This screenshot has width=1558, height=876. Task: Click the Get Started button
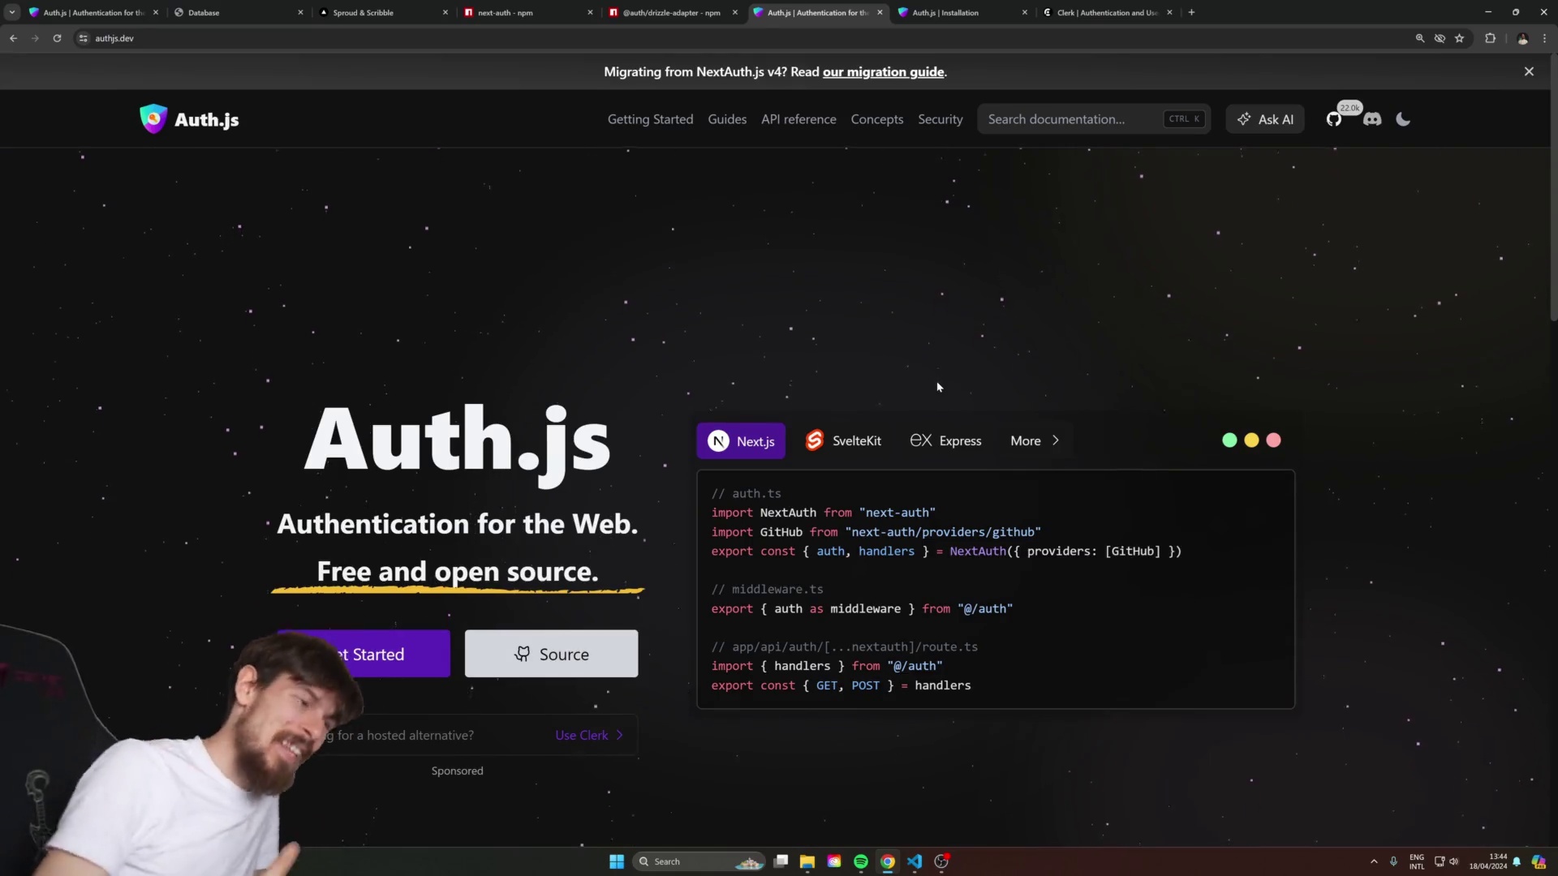pos(364,654)
